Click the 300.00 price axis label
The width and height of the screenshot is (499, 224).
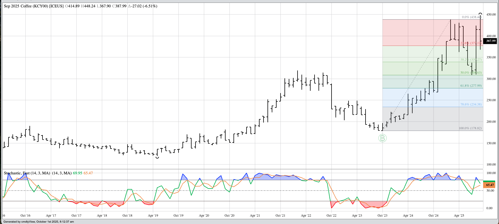click(491, 79)
